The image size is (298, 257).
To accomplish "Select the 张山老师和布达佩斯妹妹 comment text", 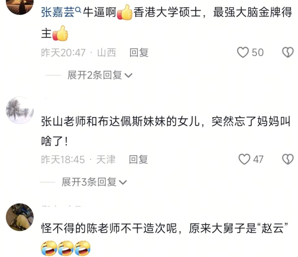I will 166,131.
